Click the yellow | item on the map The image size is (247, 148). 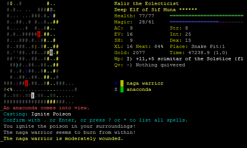coord(36,47)
